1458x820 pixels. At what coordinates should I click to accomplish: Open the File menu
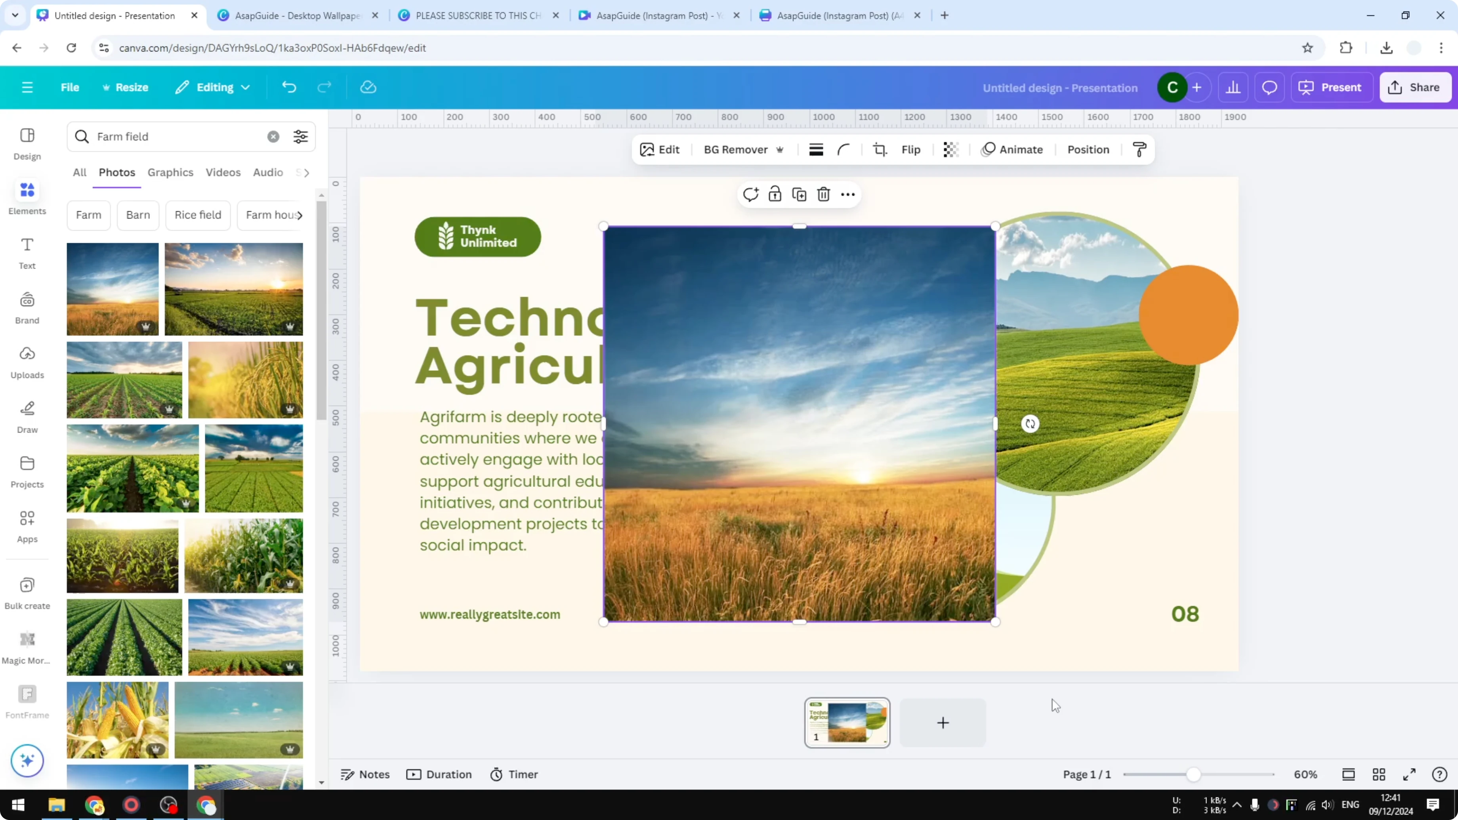pyautogui.click(x=70, y=87)
